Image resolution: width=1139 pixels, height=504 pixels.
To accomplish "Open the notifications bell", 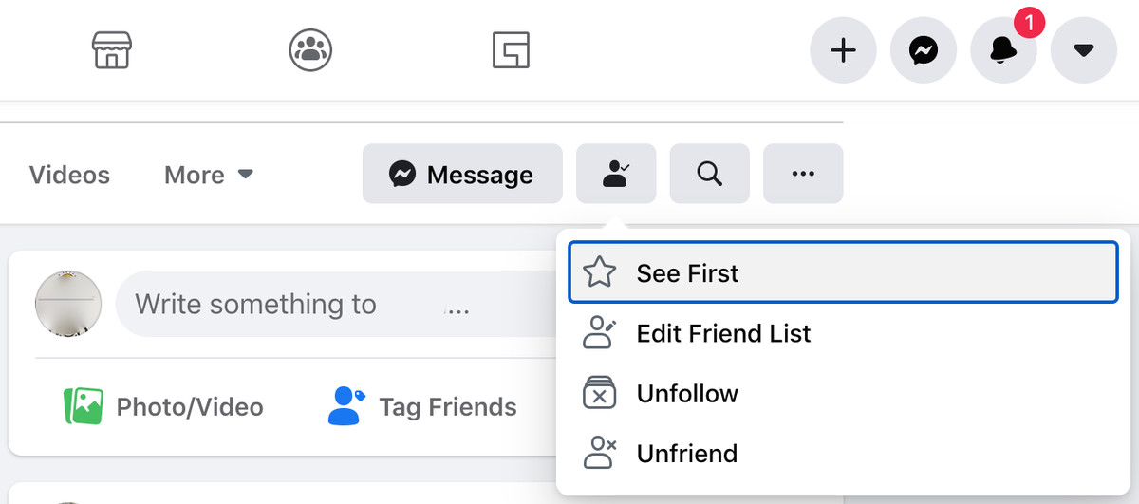I will tap(1003, 50).
